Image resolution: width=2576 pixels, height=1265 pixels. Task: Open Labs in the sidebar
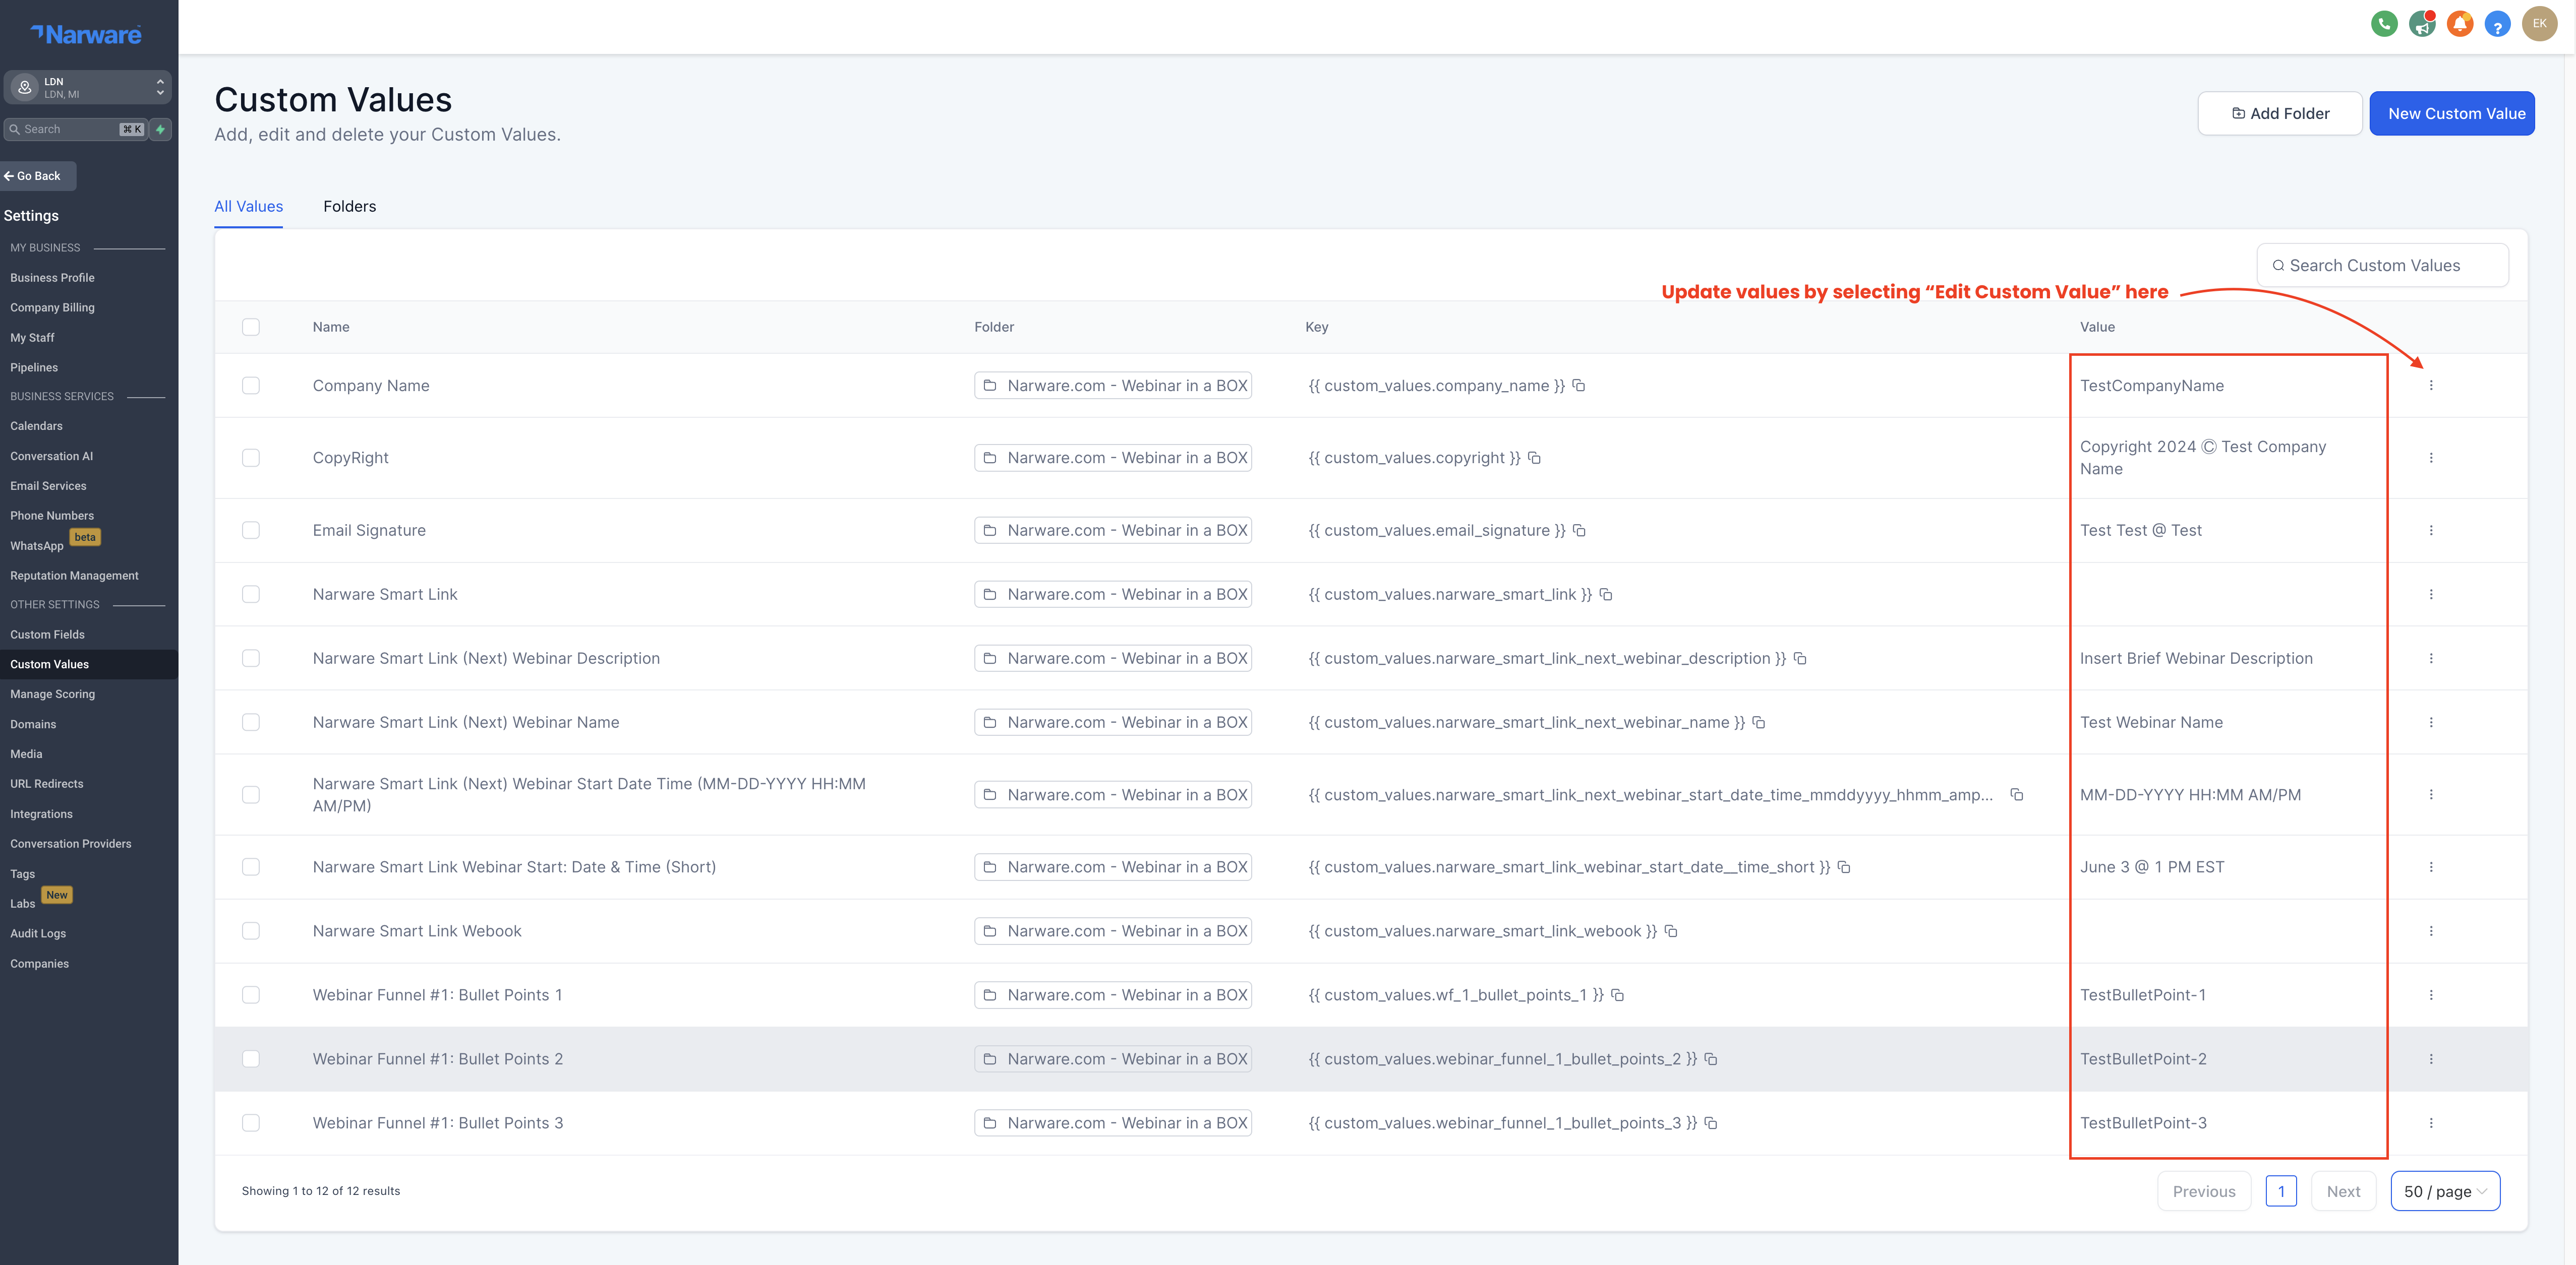(22, 903)
